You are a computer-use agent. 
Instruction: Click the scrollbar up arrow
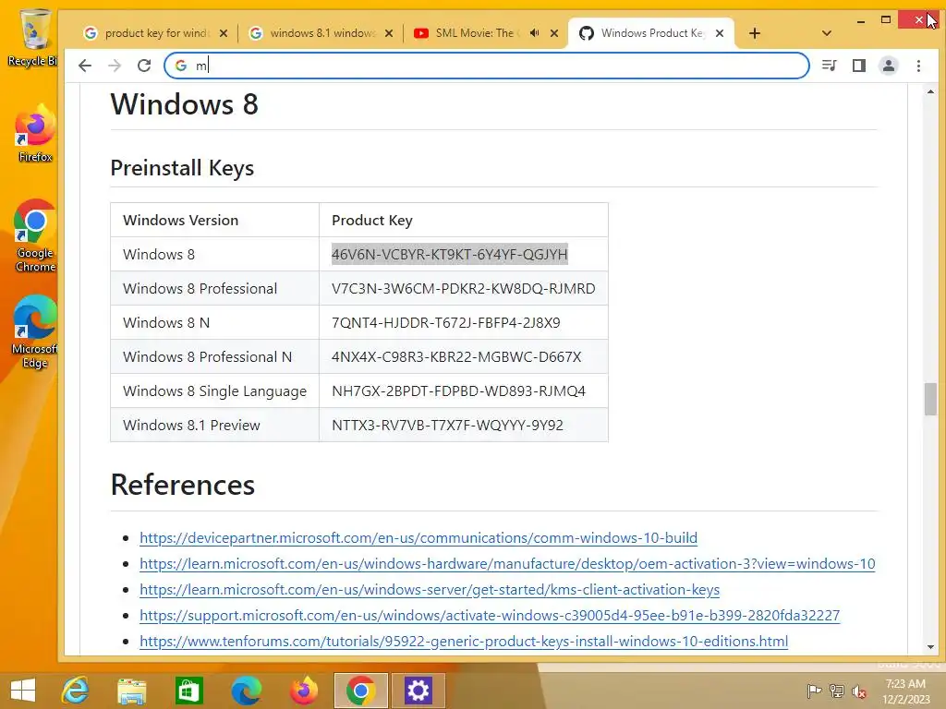930,91
